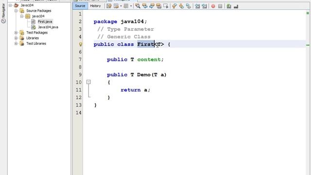Select the Java104 project root
Image resolution: width=311 pixels, height=175 pixels.
[x=27, y=5]
